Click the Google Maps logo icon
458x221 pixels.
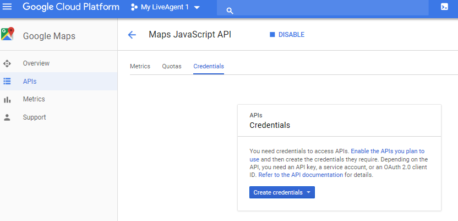(x=7, y=34)
